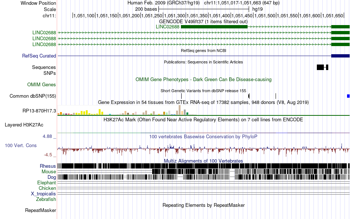Click RepeatMasker track label
350x219 pixels.
pyautogui.click(x=41, y=211)
